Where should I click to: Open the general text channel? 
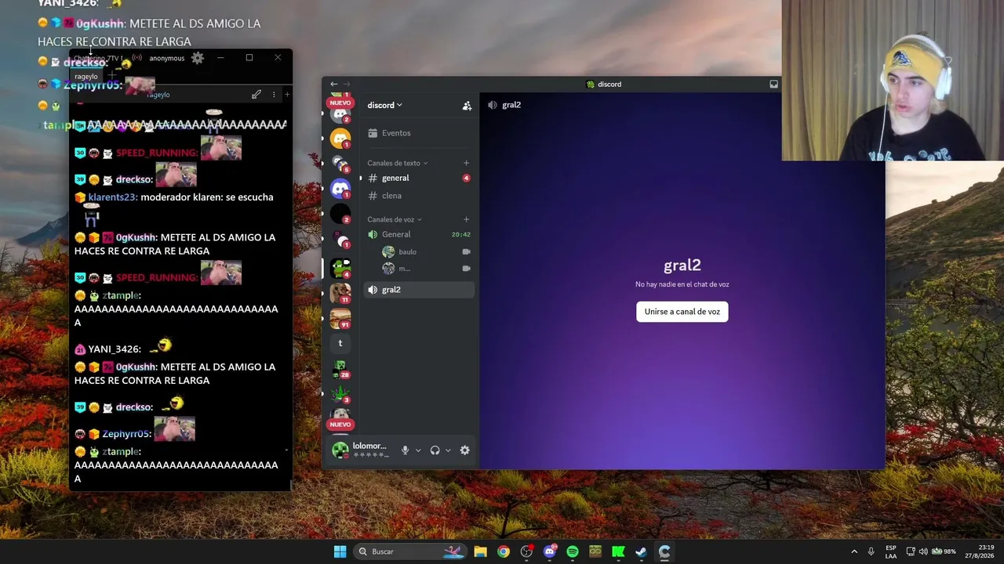(417, 178)
